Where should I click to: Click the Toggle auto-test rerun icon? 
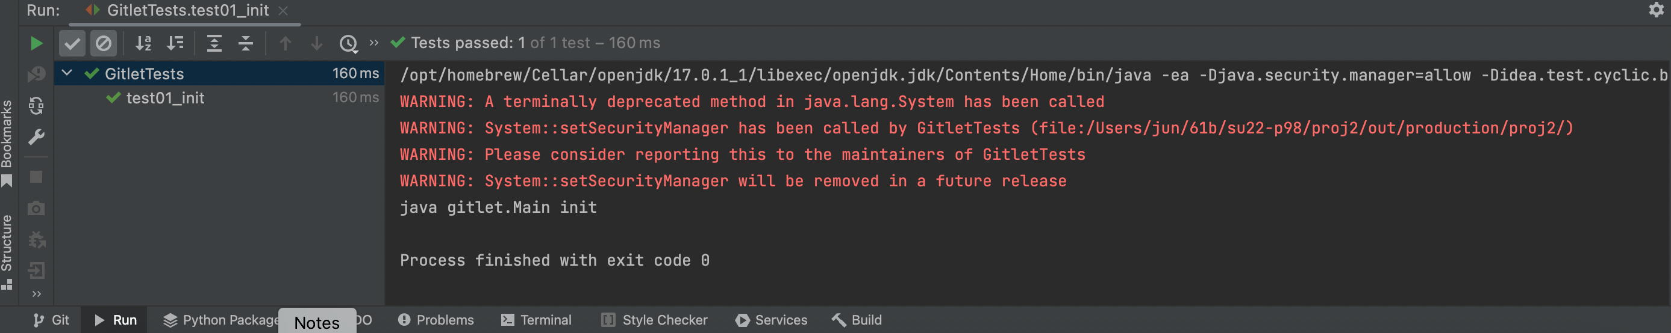click(36, 106)
